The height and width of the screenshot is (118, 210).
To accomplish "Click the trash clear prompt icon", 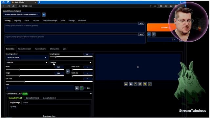I will tap(154, 34).
